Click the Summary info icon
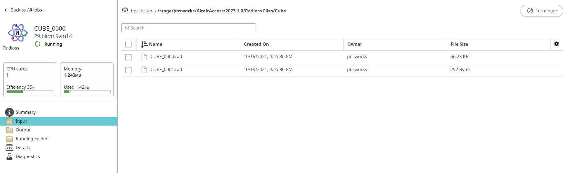The image size is (565, 173). (x=9, y=112)
